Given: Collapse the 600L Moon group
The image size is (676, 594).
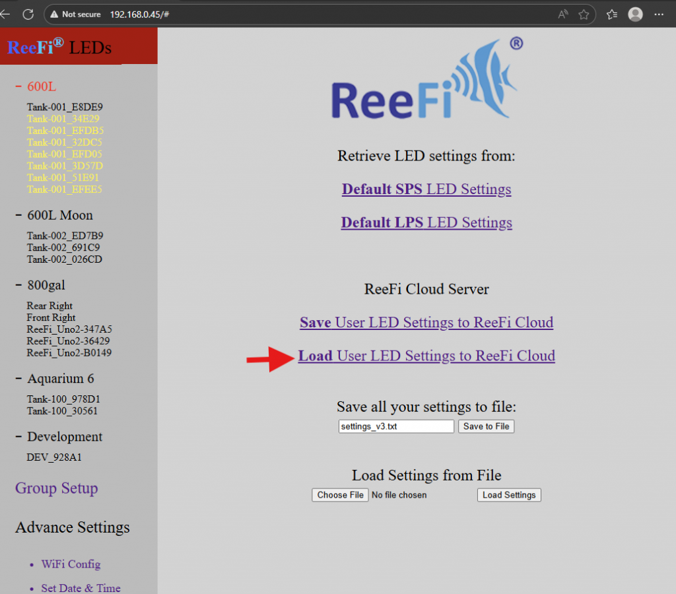Looking at the screenshot, I should pyautogui.click(x=18, y=215).
